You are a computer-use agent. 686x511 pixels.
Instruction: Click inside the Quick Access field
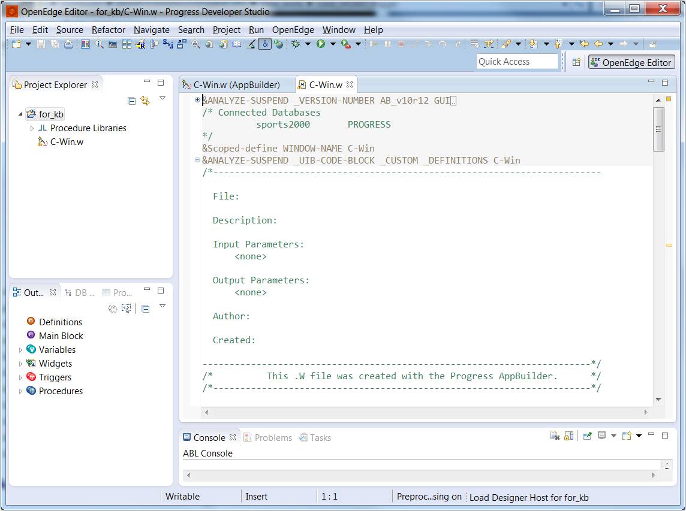(517, 61)
